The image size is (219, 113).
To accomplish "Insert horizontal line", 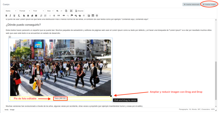I will click(97, 16).
